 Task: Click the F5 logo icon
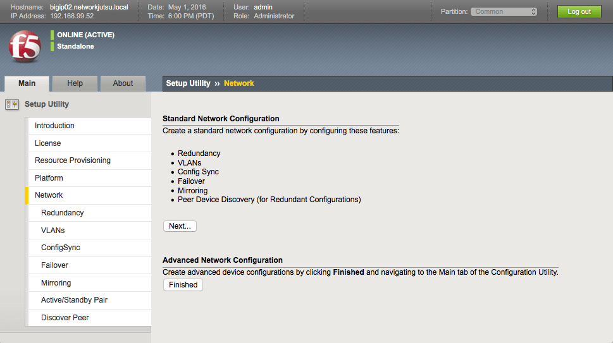click(x=25, y=47)
